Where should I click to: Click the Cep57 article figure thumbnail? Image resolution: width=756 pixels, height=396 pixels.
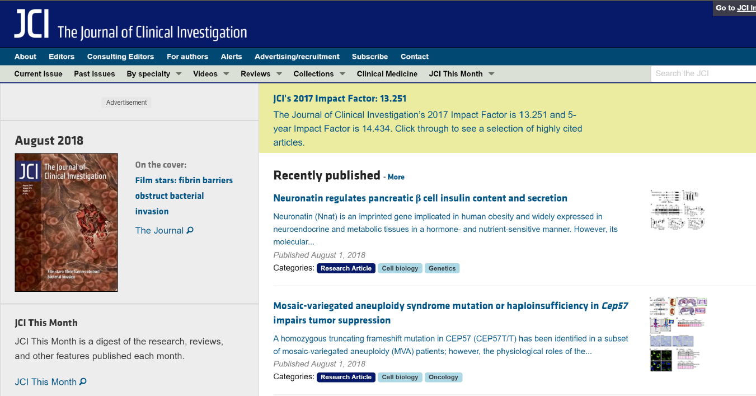pos(678,334)
